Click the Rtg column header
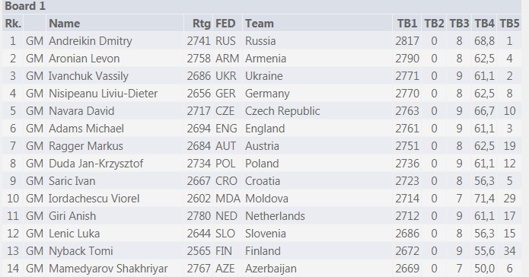The image size is (529, 277). [202, 24]
